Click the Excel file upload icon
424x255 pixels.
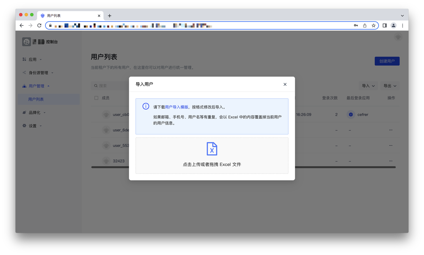[212, 149]
